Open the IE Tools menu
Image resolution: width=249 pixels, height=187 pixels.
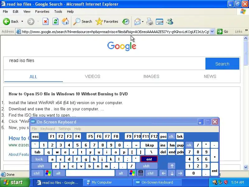[58, 12]
